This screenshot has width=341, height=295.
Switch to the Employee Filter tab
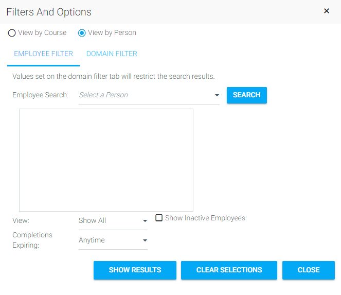click(x=44, y=54)
